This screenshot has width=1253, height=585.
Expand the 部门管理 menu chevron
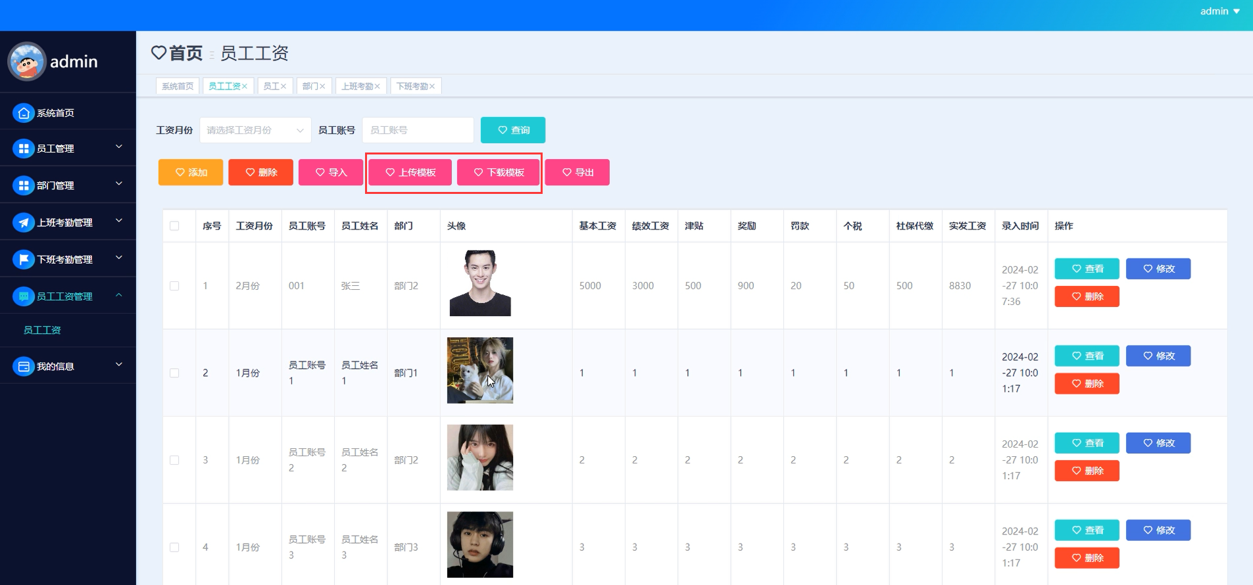[x=119, y=183]
